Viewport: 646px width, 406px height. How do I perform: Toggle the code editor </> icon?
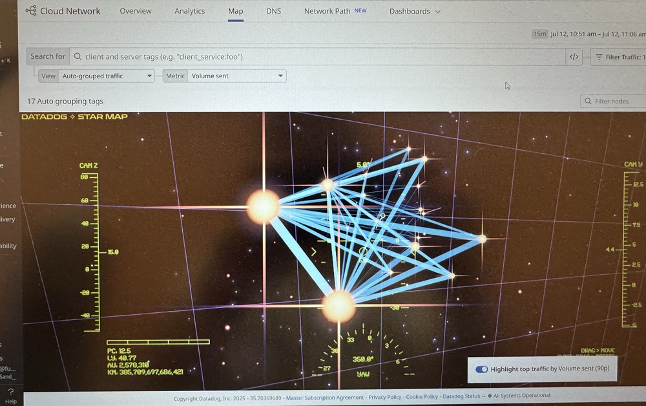pyautogui.click(x=574, y=57)
